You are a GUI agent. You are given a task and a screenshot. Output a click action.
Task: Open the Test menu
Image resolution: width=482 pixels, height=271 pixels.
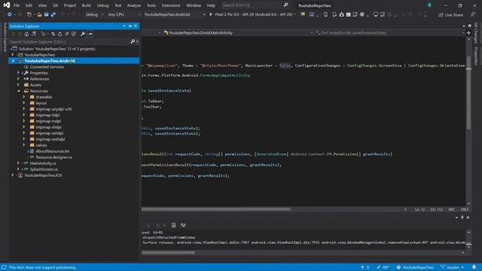(117, 5)
